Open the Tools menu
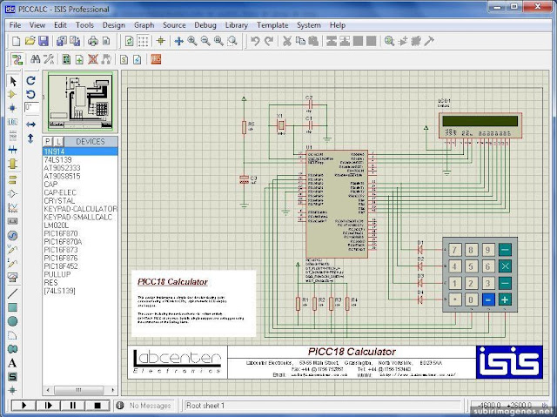 84,25
